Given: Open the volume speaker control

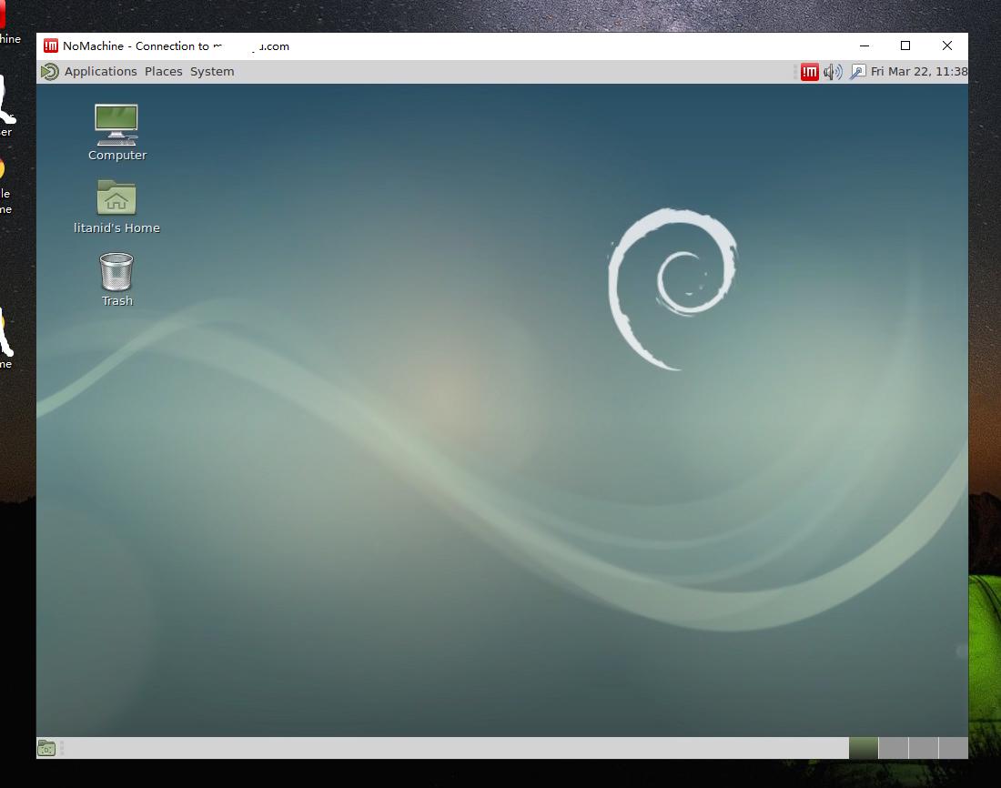Looking at the screenshot, I should 833,72.
